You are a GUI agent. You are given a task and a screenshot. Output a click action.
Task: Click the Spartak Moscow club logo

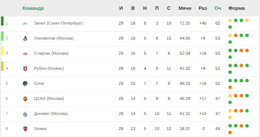[25, 54]
